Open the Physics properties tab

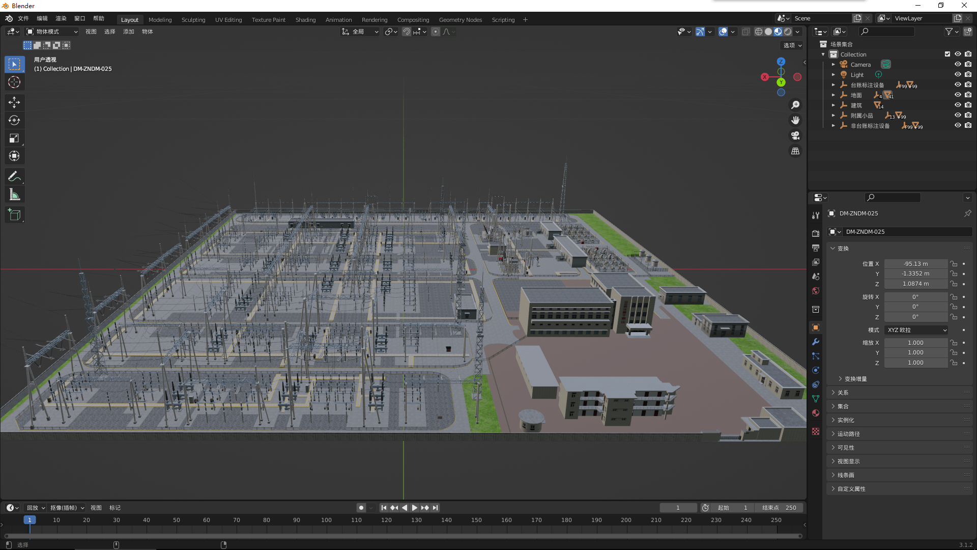pos(816,370)
